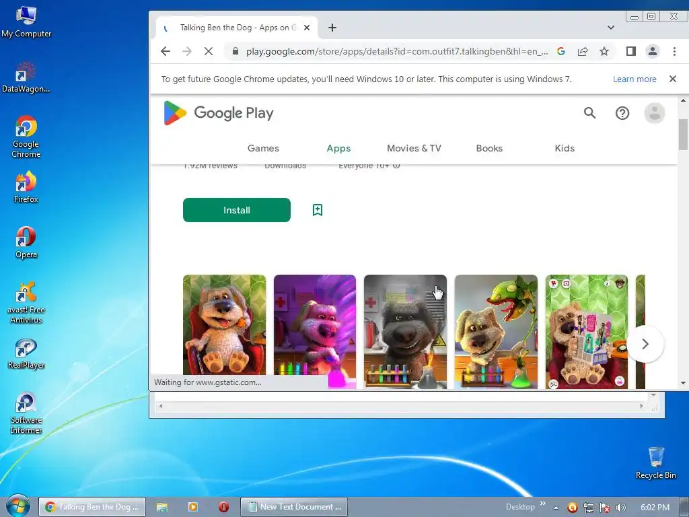Open the Google Play help icon
The width and height of the screenshot is (689, 517).
point(622,113)
